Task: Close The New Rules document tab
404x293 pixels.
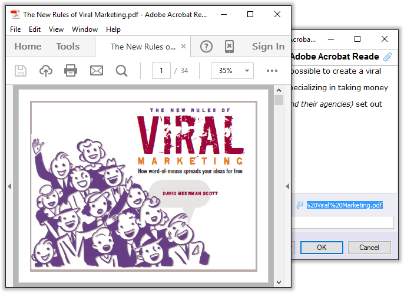Action: 183,47
